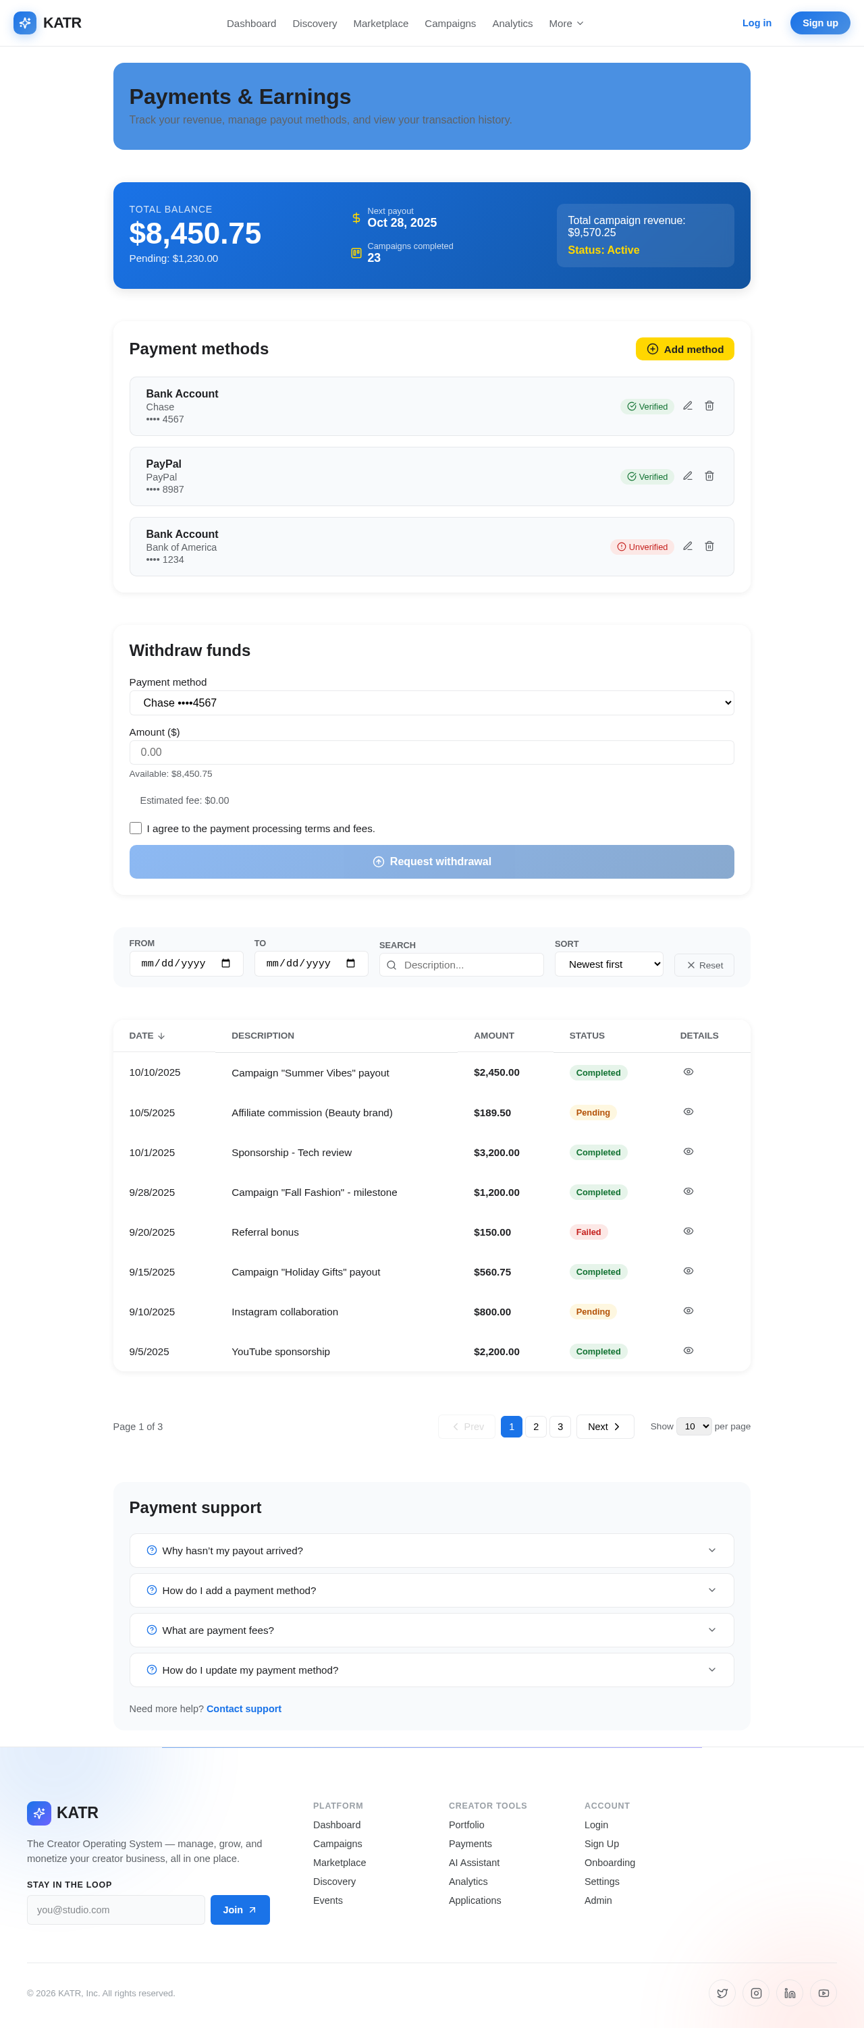Screen dimensions: 864x2028
Task: Delete the Bank of America account
Action: point(709,547)
